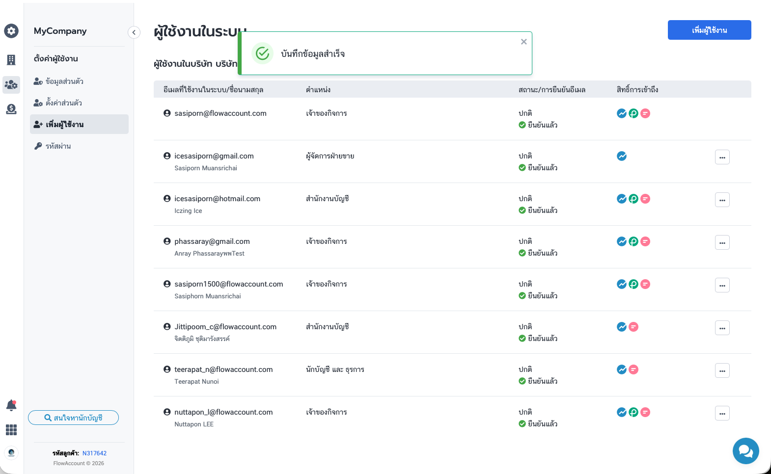This screenshot has height=474, width=771.
Task: Expand actions menu for nuttapon_l@flowaccount.com
Action: pos(722,413)
